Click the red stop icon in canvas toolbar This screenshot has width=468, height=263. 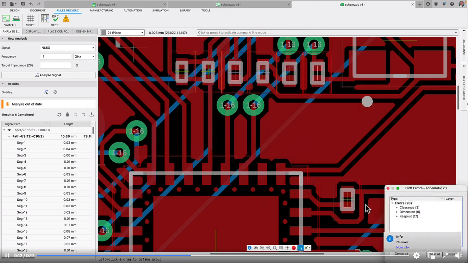click(x=294, y=248)
